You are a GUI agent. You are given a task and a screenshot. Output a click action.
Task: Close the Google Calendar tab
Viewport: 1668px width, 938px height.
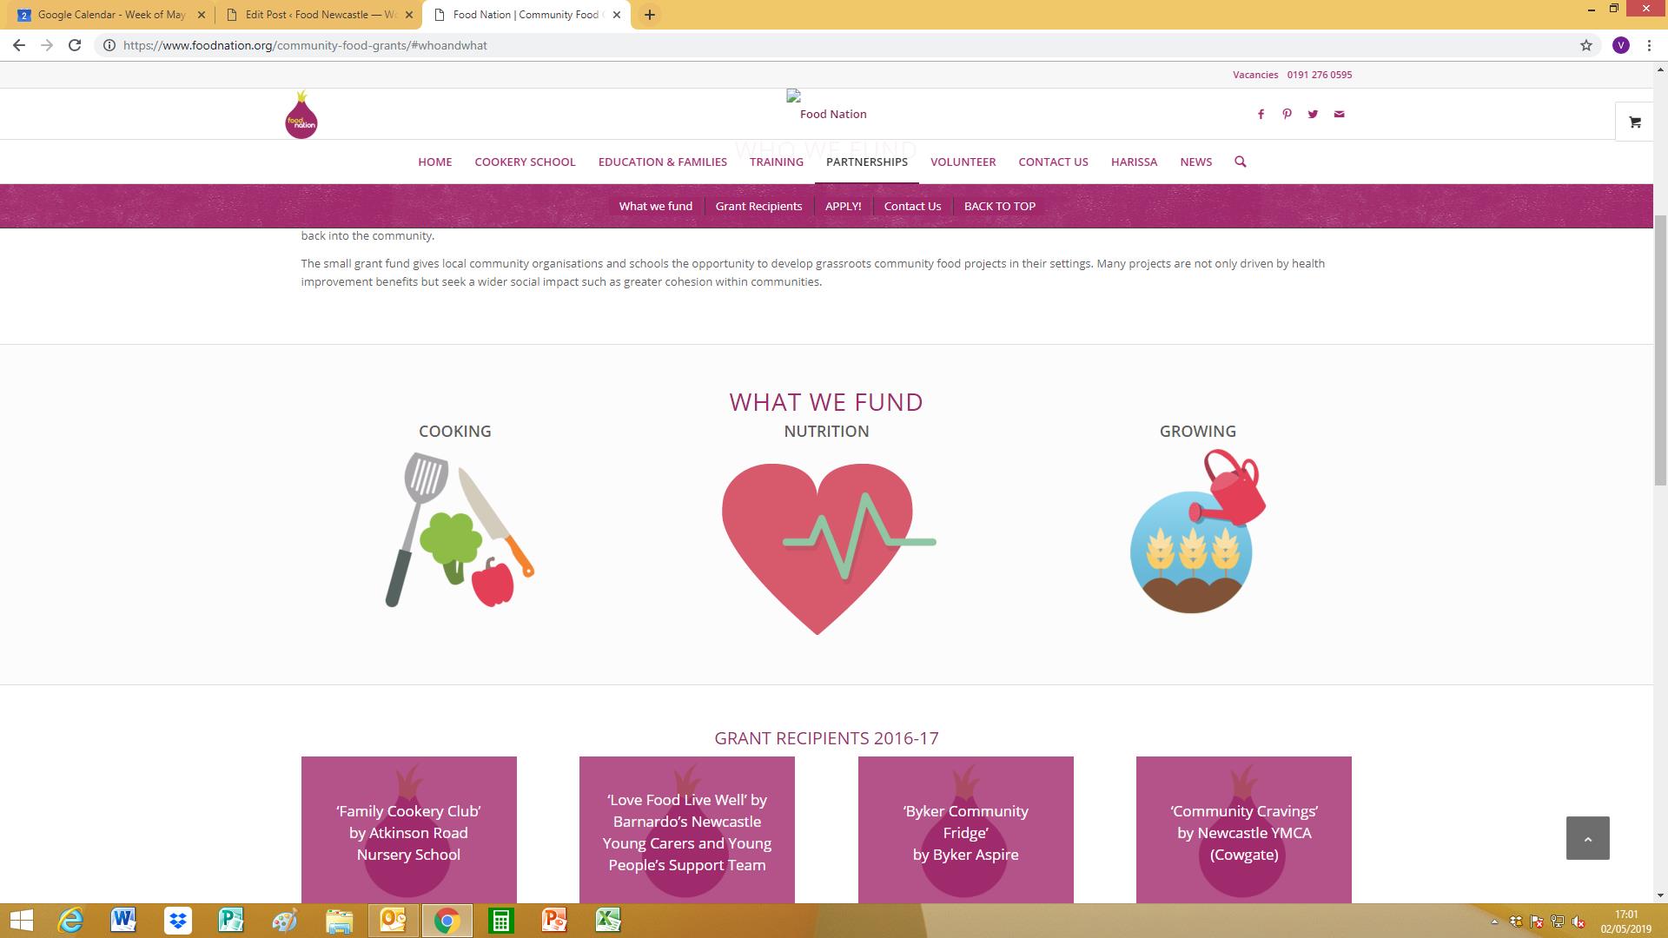[202, 15]
